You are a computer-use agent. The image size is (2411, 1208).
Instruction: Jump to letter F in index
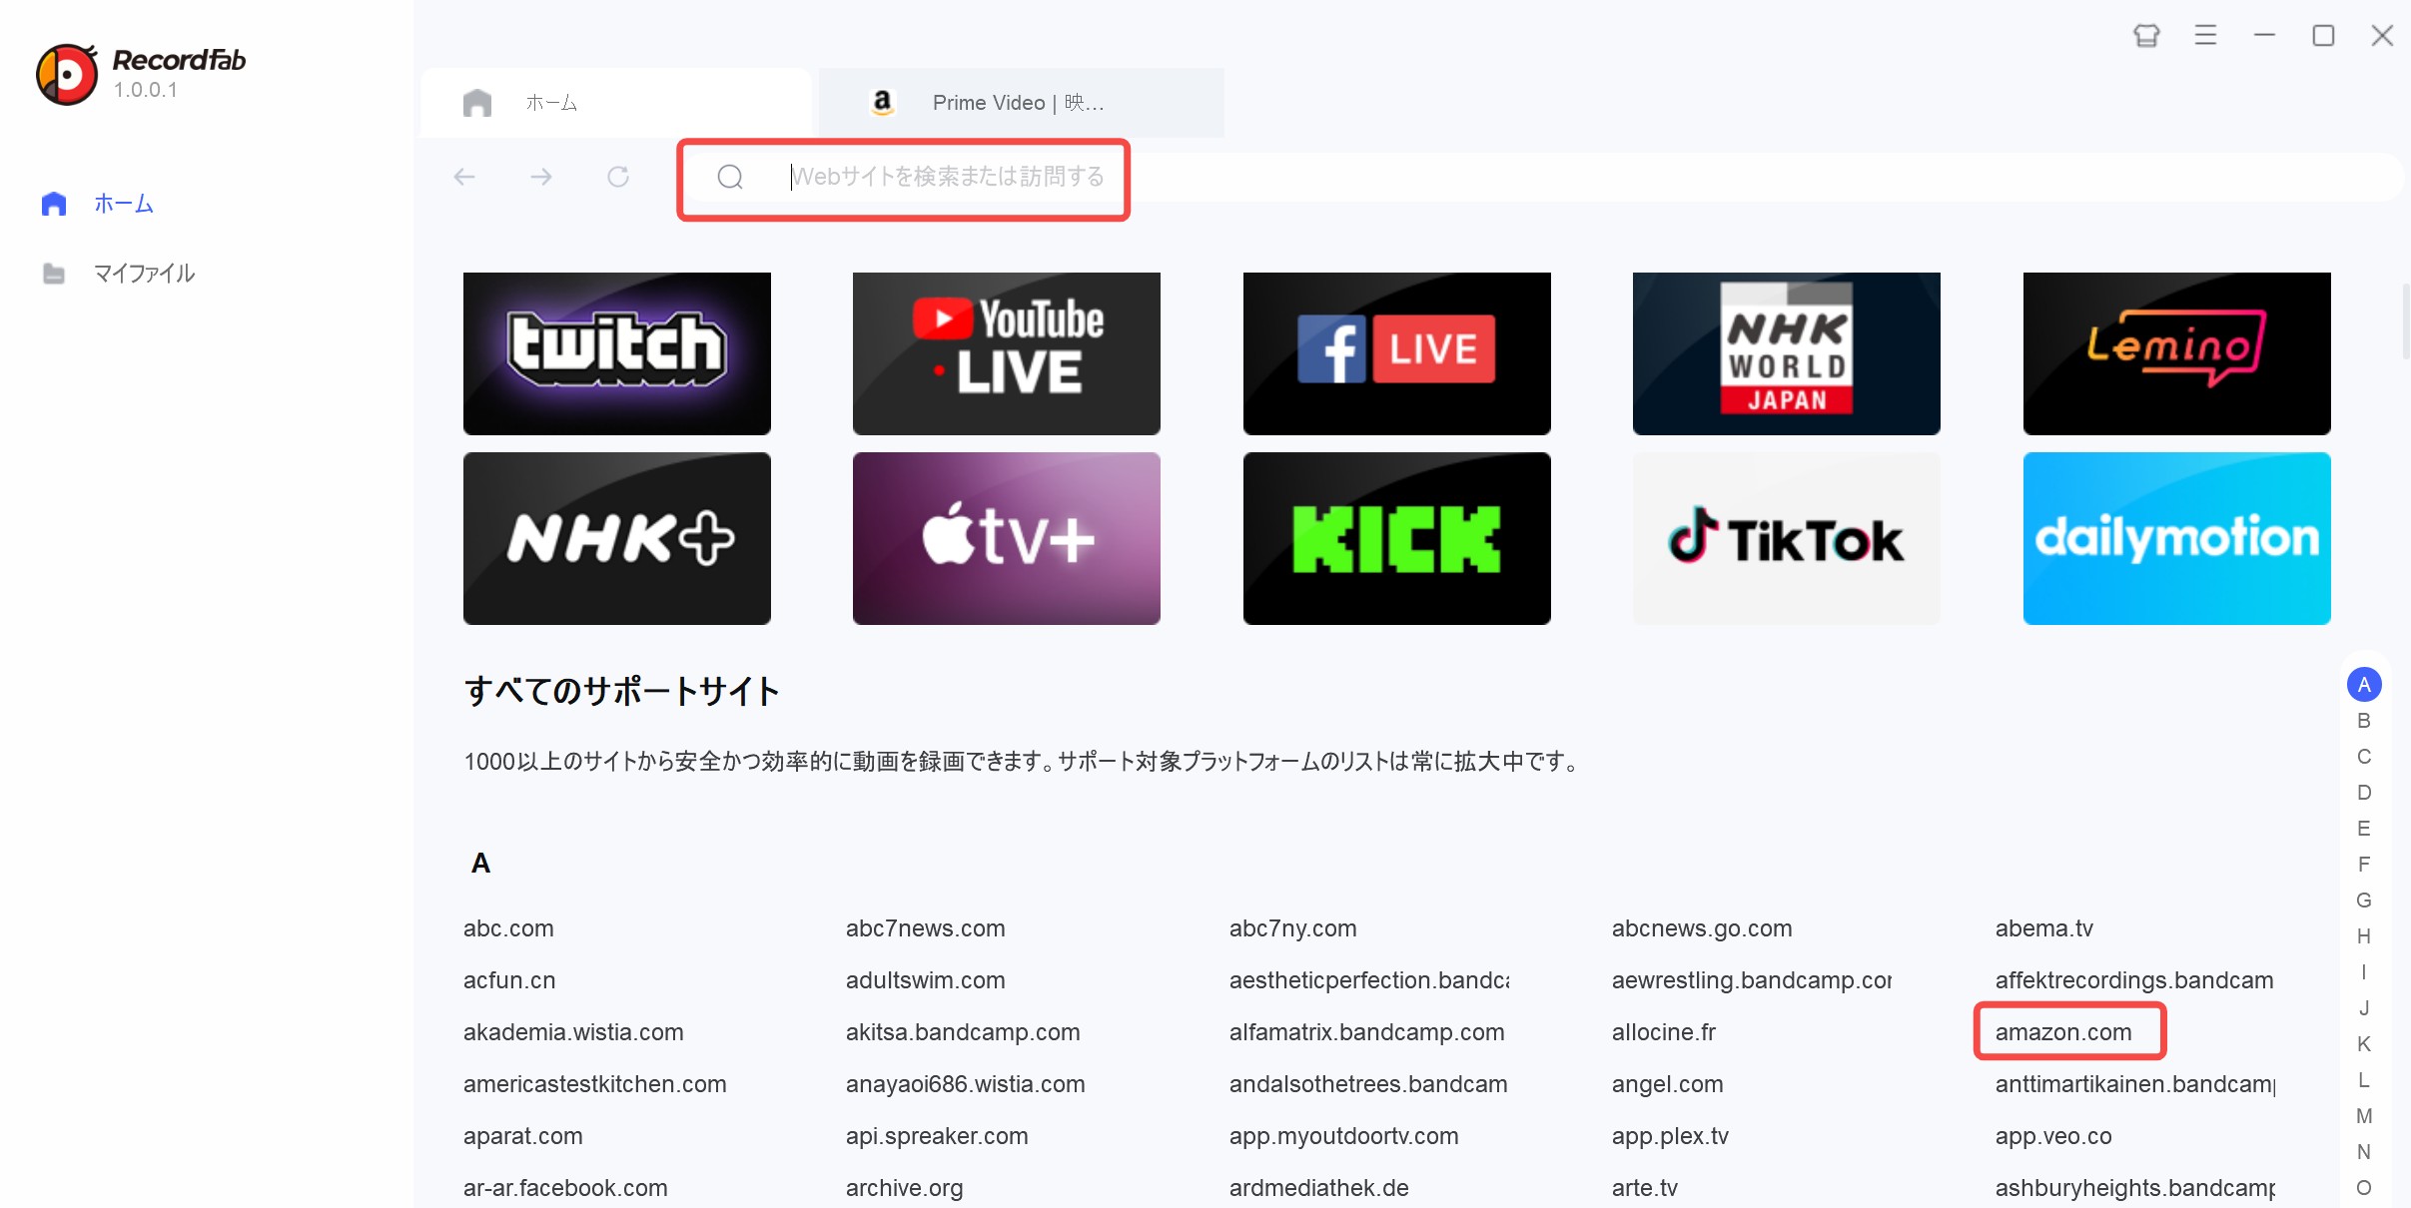click(x=2364, y=865)
